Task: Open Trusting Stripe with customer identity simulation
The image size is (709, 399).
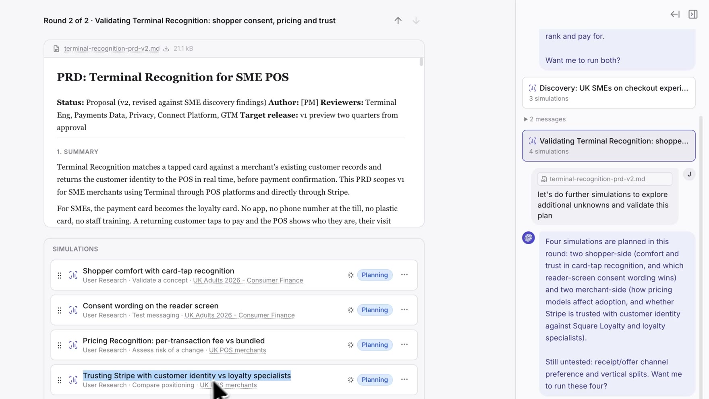Action: tap(187, 376)
